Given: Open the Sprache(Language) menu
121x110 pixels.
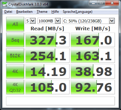Looking at the screenshot, I should pos(78,12).
